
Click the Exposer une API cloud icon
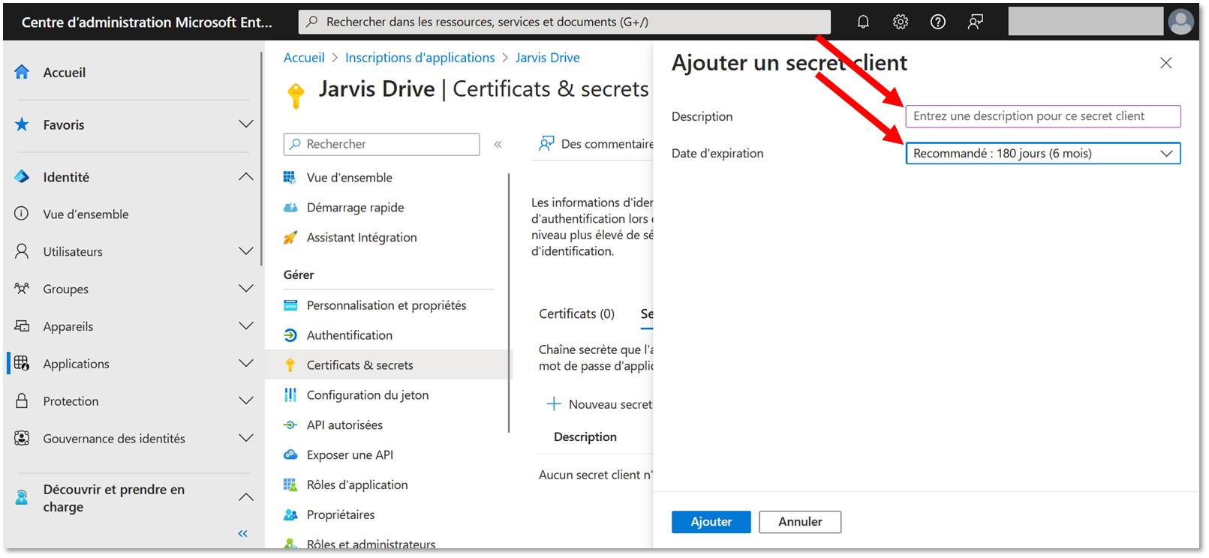(290, 455)
